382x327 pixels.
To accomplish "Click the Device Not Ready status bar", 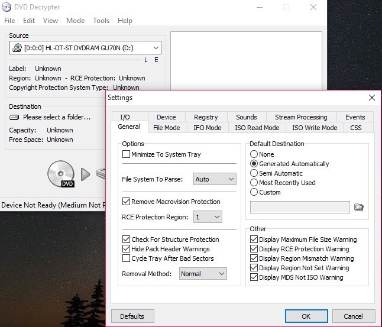I will (53, 205).
